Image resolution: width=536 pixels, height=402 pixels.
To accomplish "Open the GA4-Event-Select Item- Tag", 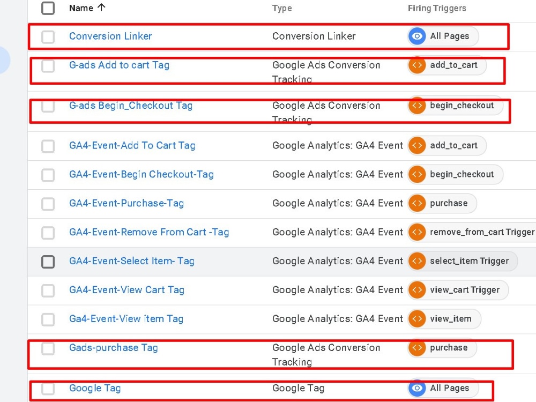I will [x=132, y=261].
